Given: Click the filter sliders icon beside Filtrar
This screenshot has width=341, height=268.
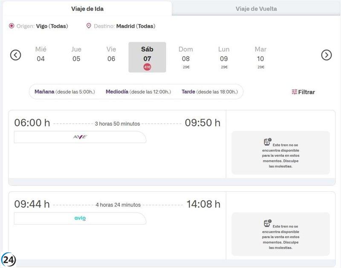Looking at the screenshot, I should click(295, 92).
